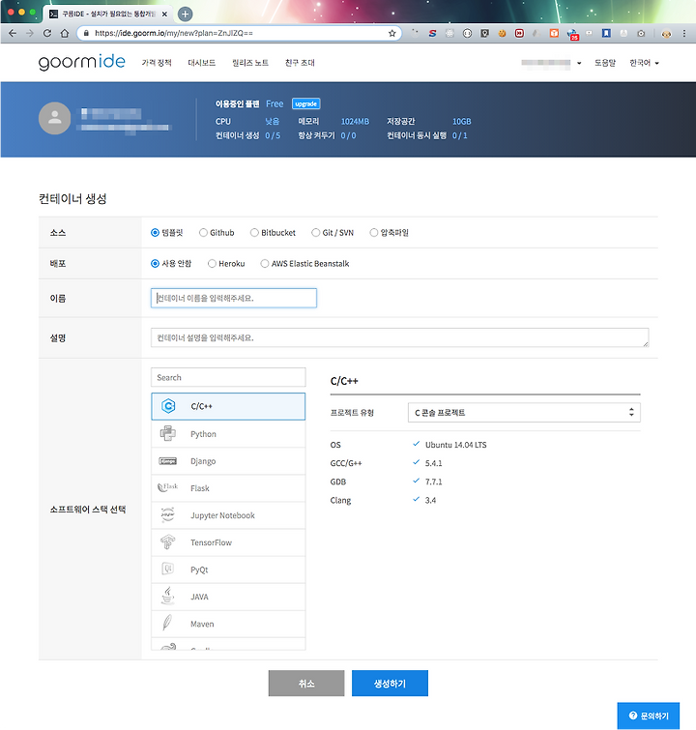Click the PyQt stack icon
This screenshot has width=696, height=730.
pos(167,569)
